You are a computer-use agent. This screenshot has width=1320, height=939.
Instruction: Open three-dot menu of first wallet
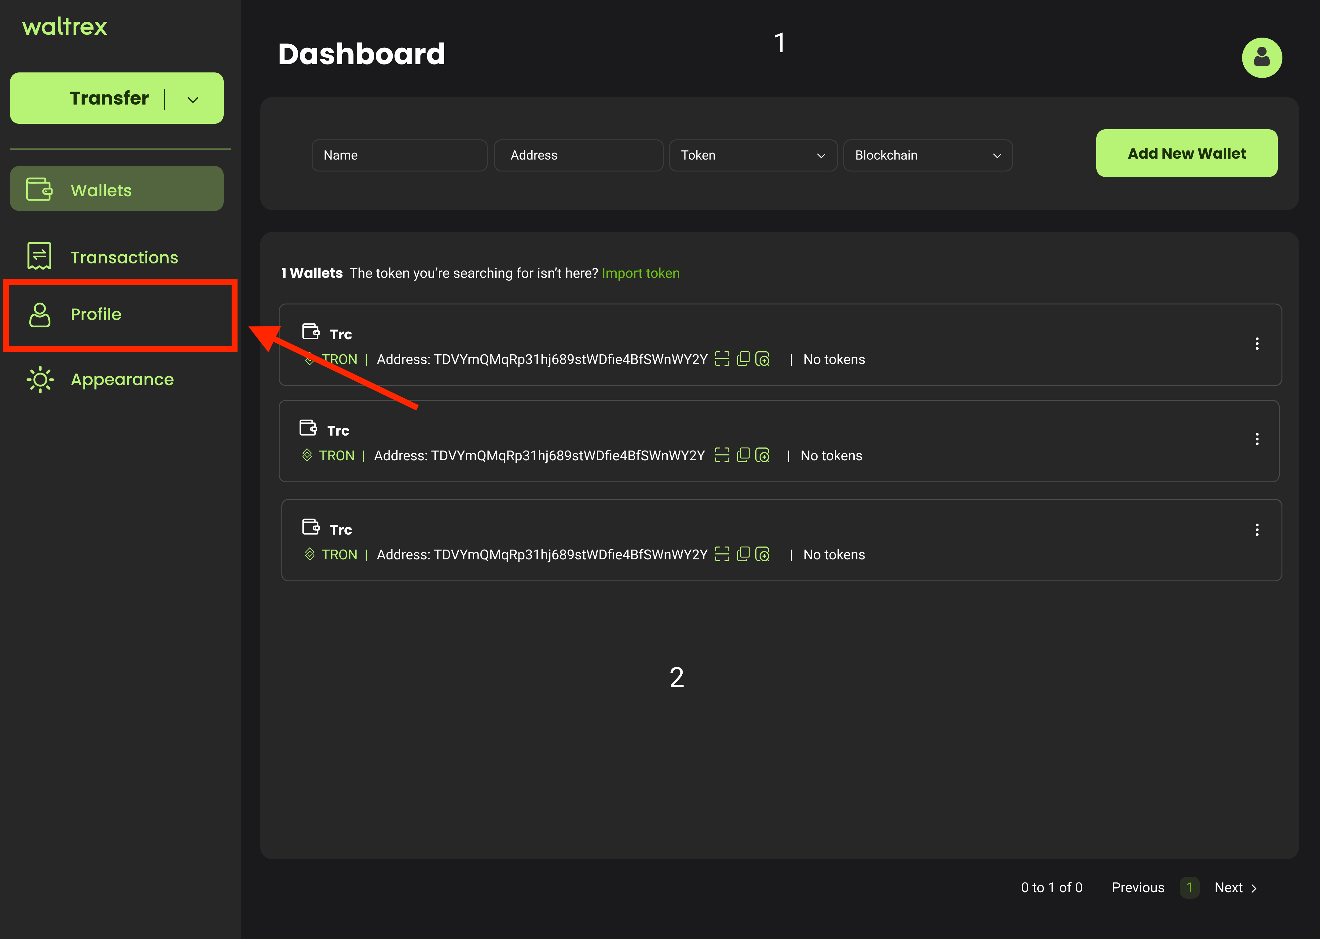(1256, 344)
